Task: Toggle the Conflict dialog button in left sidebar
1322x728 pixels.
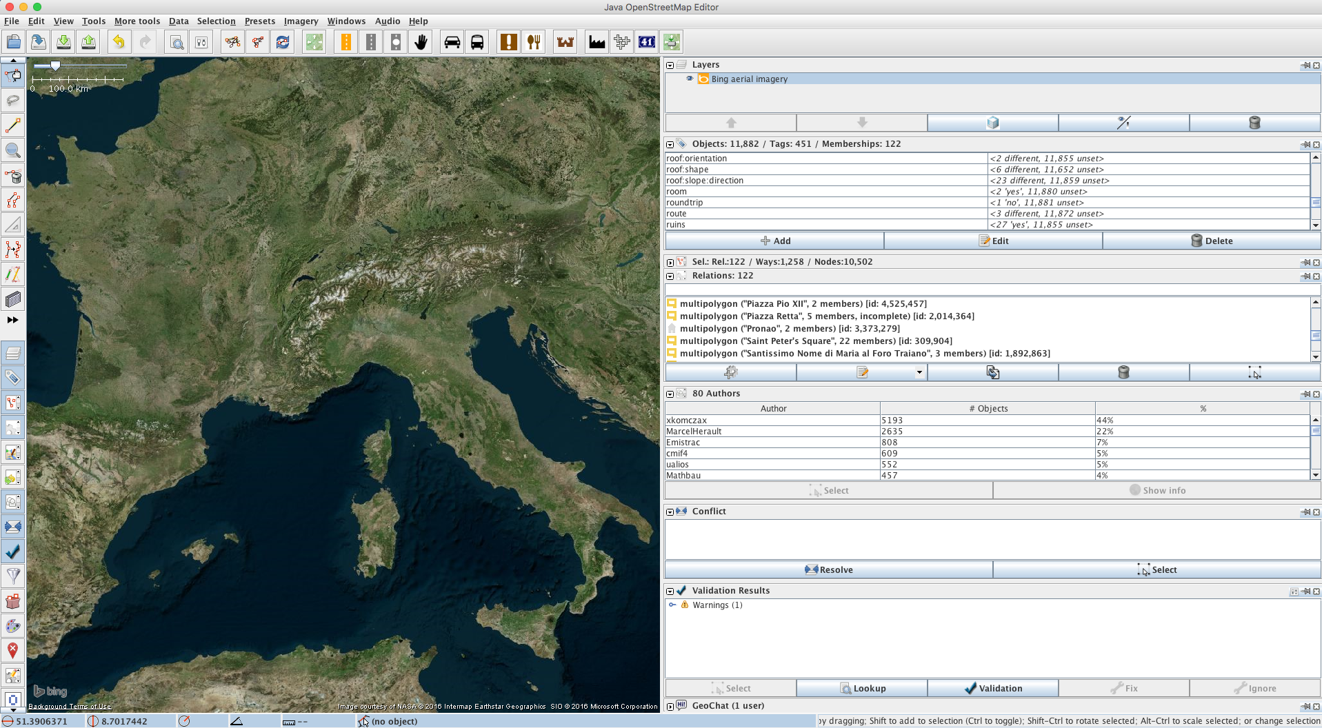Action: point(12,527)
